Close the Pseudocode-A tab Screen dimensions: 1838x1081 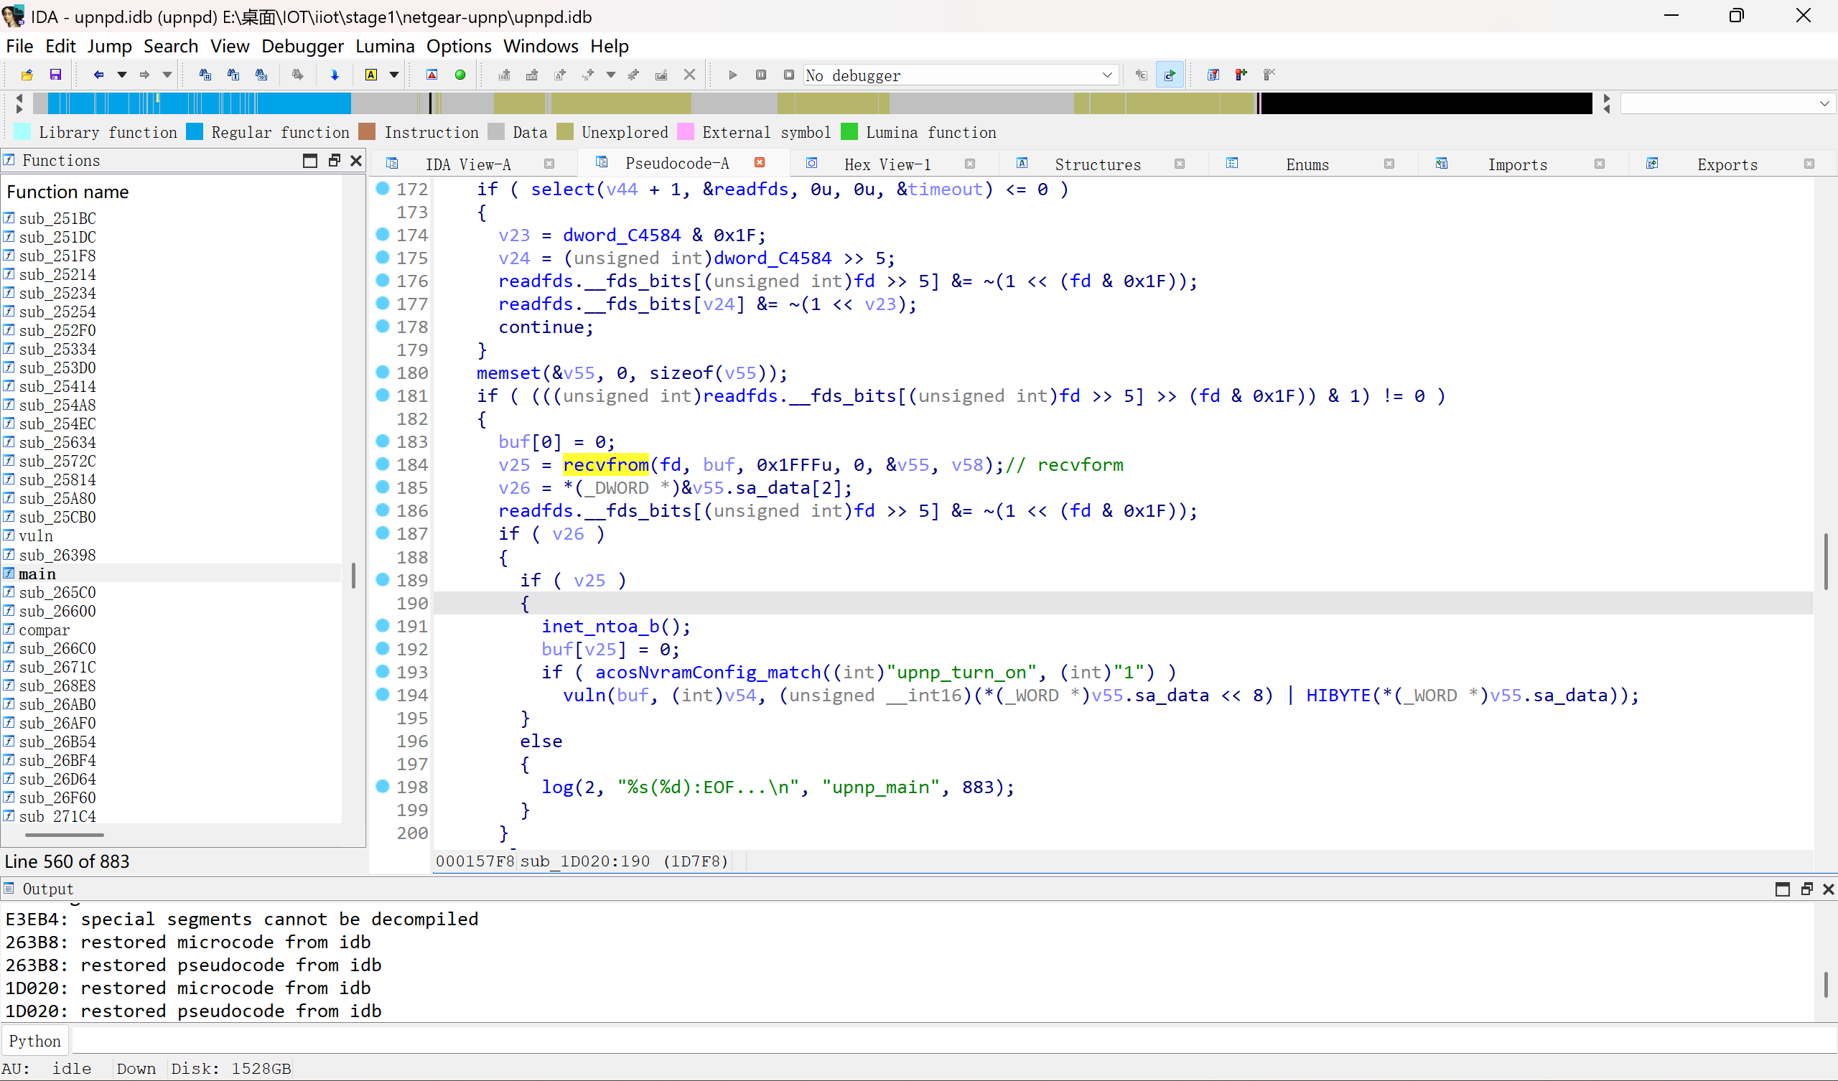pos(760,163)
